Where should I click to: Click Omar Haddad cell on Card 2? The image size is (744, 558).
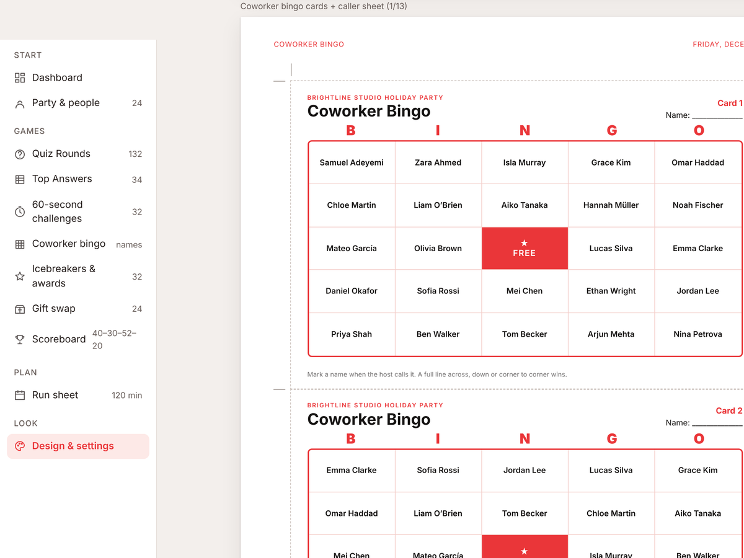tap(352, 513)
